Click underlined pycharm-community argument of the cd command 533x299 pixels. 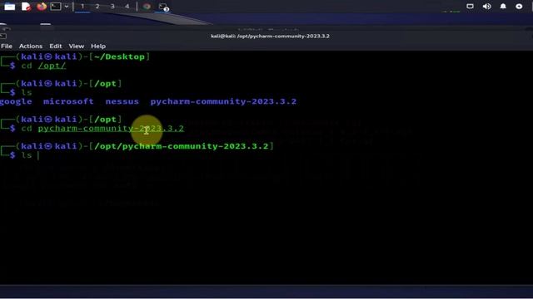coord(111,129)
